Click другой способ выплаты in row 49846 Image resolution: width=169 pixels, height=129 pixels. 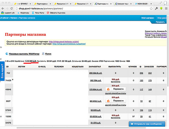tap(116, 93)
